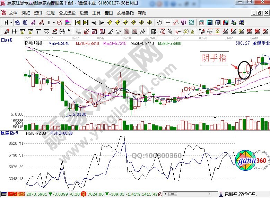Open the 公式选股 menu
This screenshot has width=270, height=198.
67,13
